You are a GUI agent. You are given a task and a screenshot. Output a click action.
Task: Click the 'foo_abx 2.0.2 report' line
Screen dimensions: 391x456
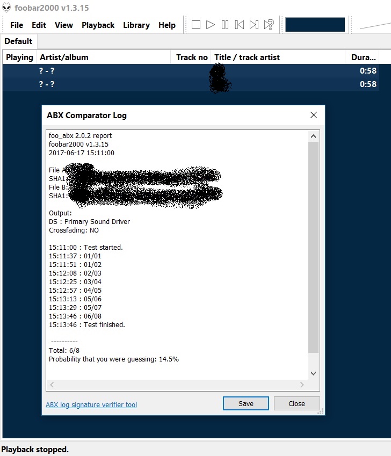click(x=80, y=135)
